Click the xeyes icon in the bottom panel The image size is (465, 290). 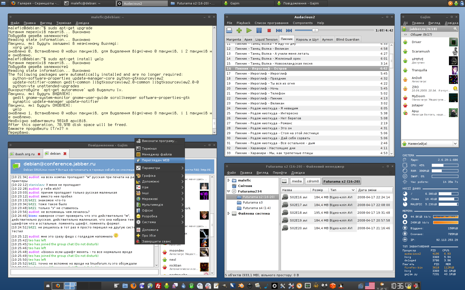coord(324,286)
